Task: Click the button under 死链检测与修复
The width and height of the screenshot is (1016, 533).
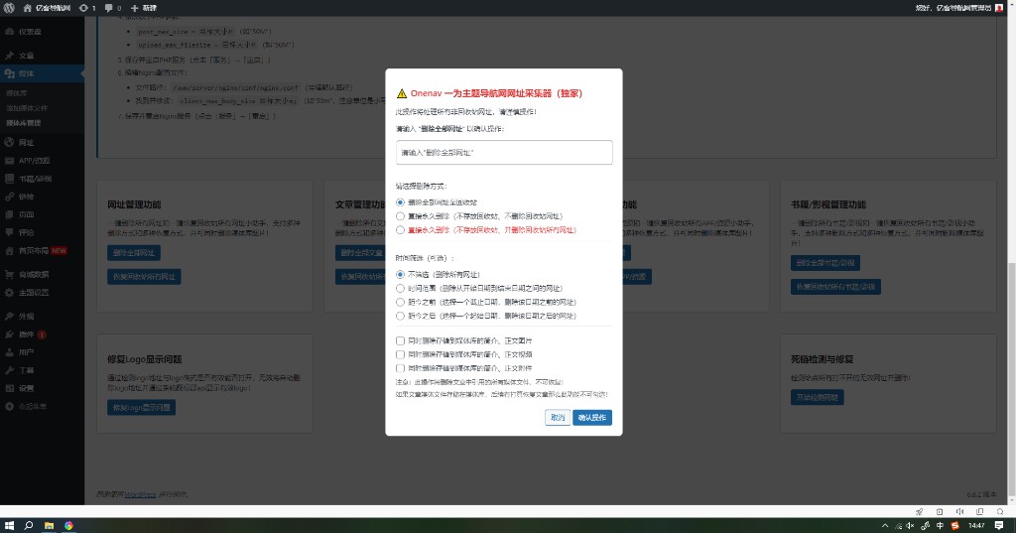Action: tap(817, 397)
